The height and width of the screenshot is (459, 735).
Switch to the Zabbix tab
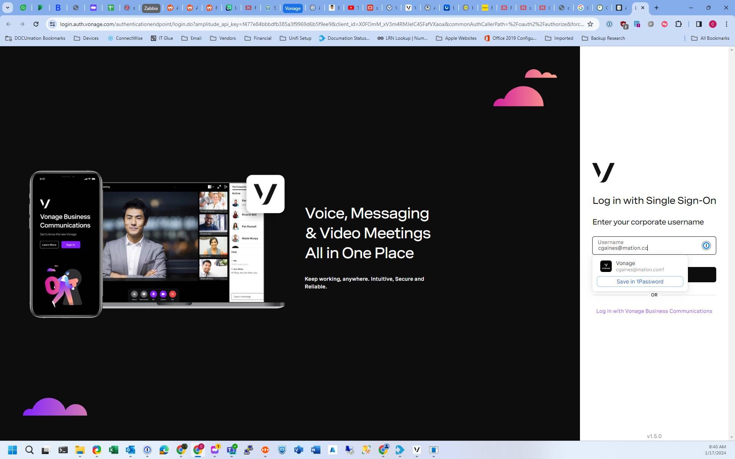click(151, 8)
